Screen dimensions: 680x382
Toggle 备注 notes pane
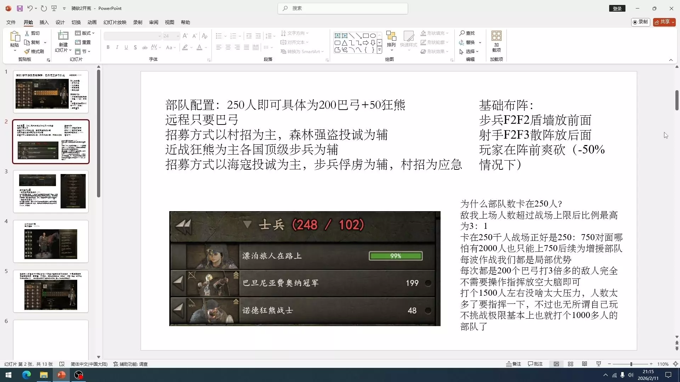click(x=514, y=364)
